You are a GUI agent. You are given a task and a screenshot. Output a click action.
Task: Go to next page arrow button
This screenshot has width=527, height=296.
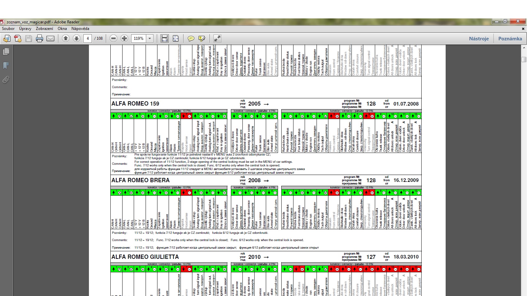point(76,38)
